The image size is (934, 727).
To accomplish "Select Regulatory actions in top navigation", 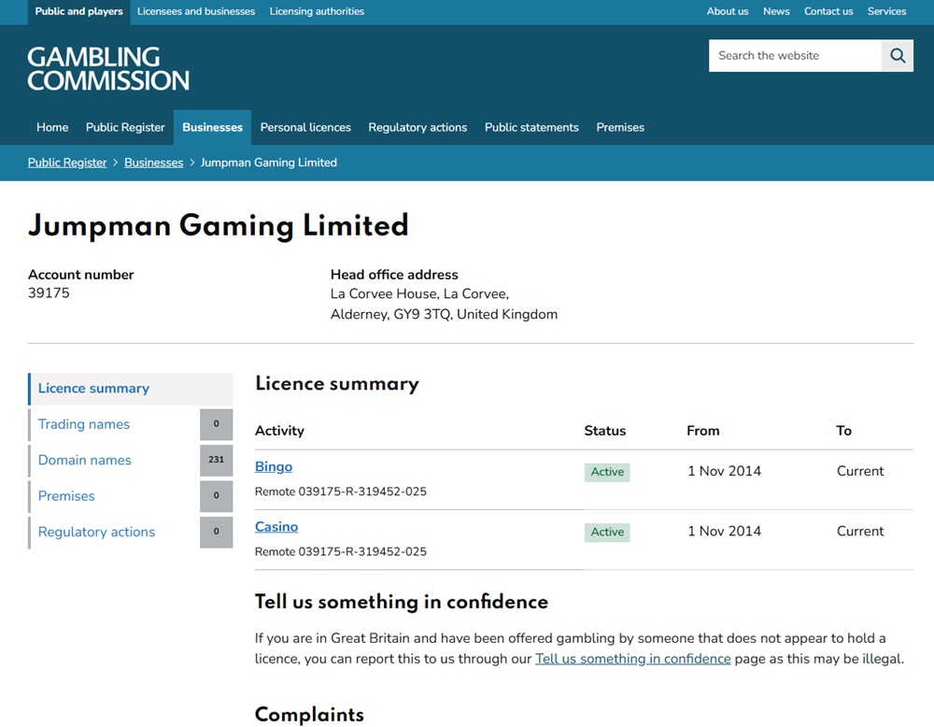I will (x=417, y=127).
